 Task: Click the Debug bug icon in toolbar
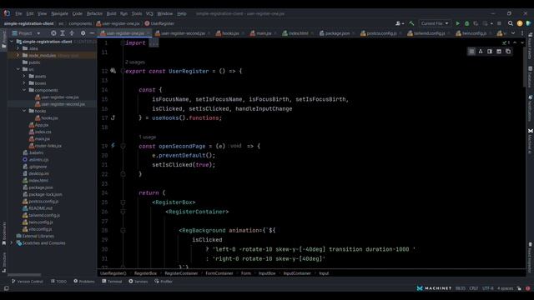tap(467, 23)
